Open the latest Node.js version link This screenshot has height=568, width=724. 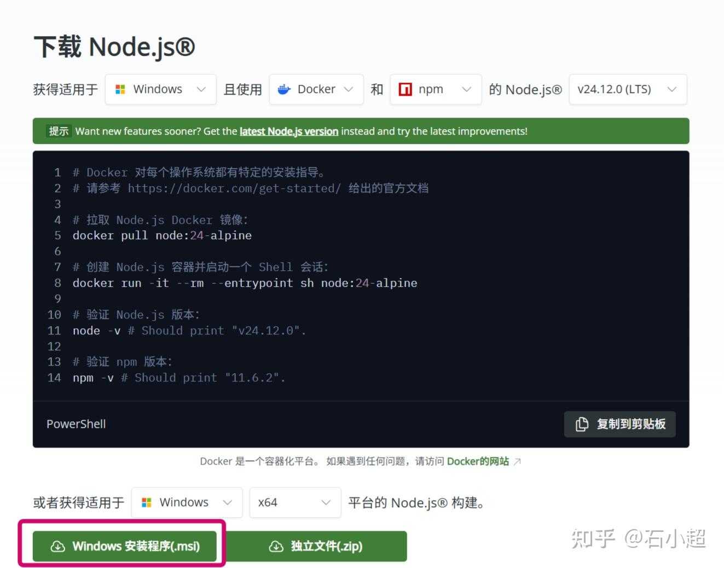pos(288,131)
